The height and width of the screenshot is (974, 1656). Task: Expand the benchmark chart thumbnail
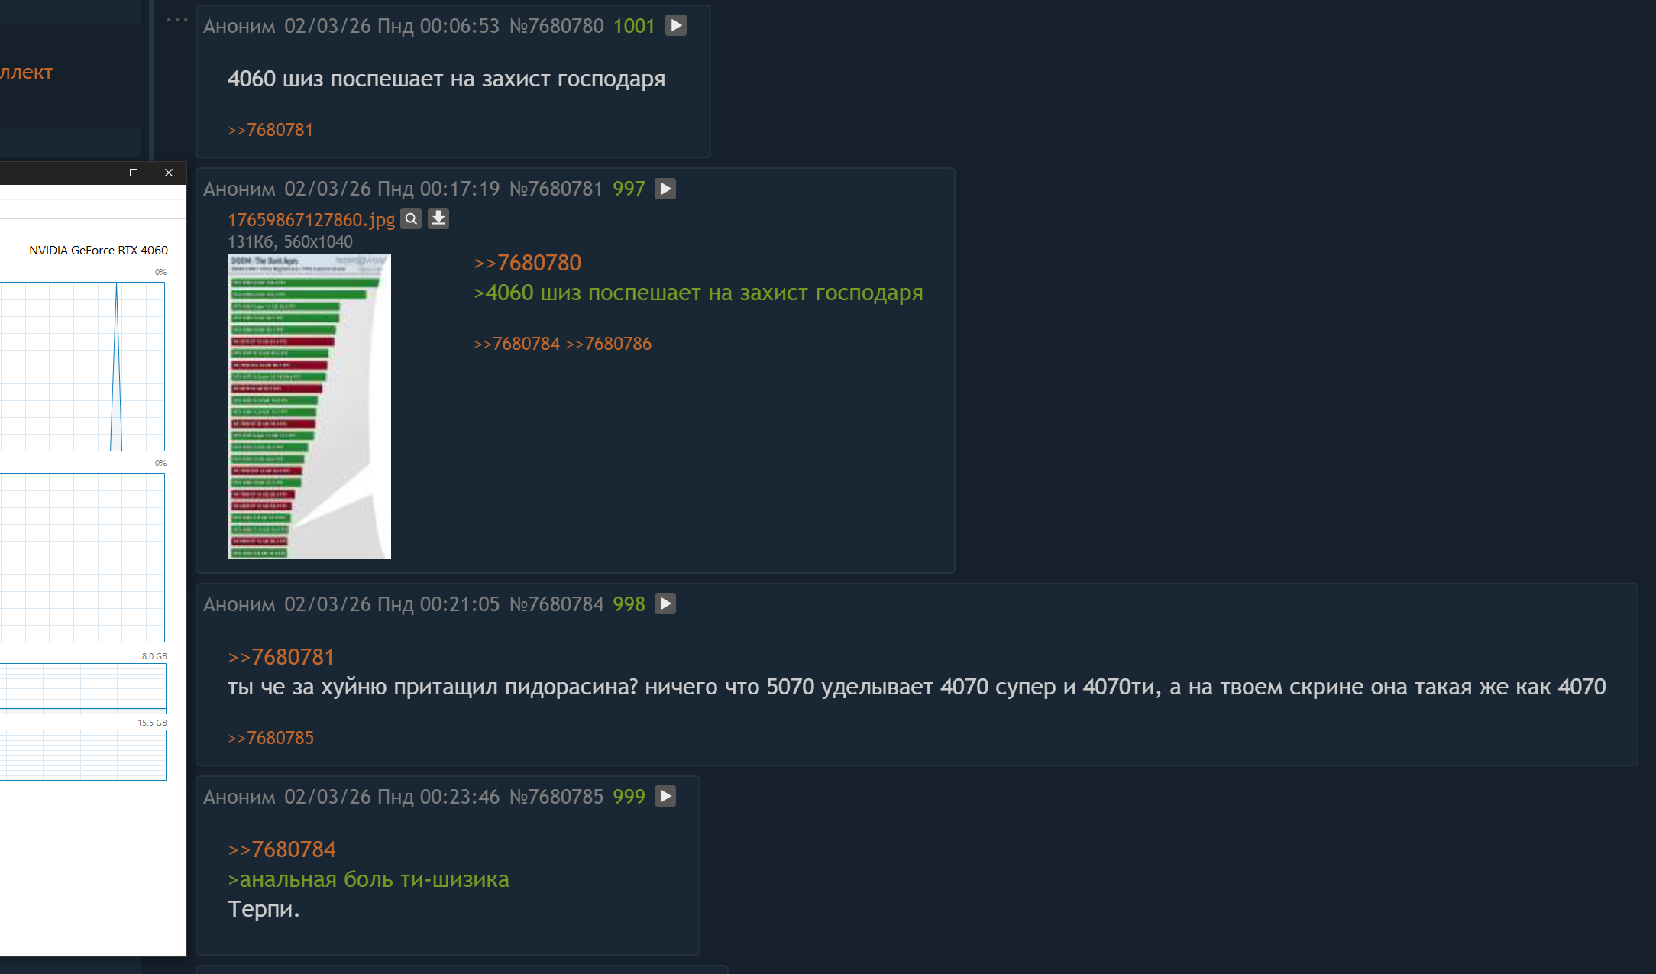(x=309, y=406)
